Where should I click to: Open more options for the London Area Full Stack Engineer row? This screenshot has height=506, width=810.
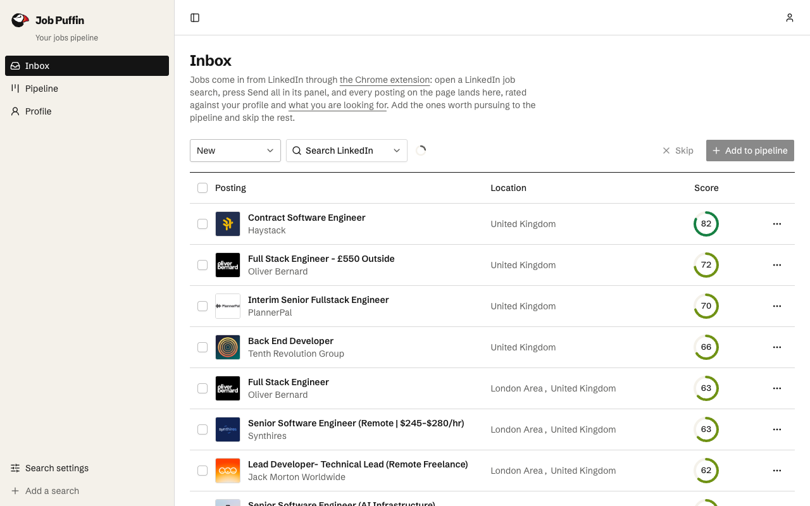(777, 388)
